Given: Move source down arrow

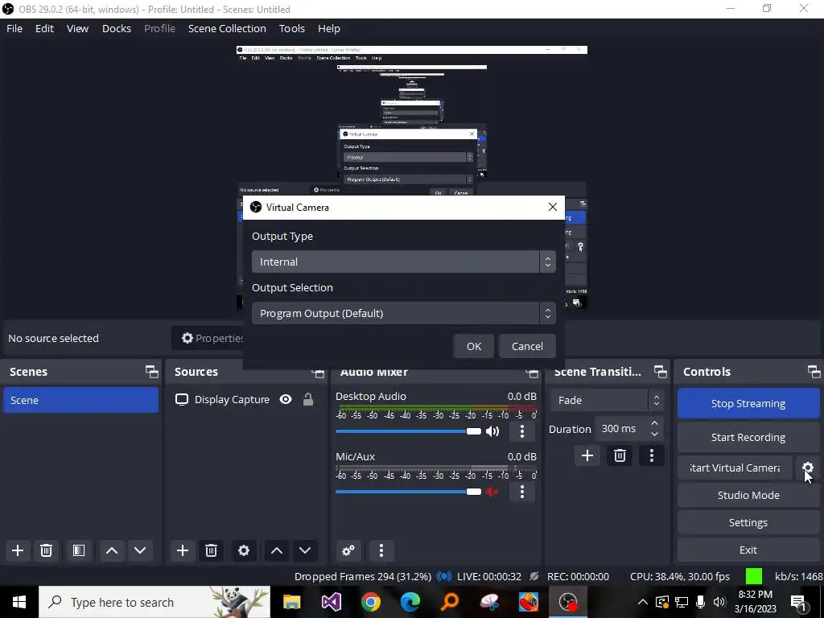Looking at the screenshot, I should (305, 550).
